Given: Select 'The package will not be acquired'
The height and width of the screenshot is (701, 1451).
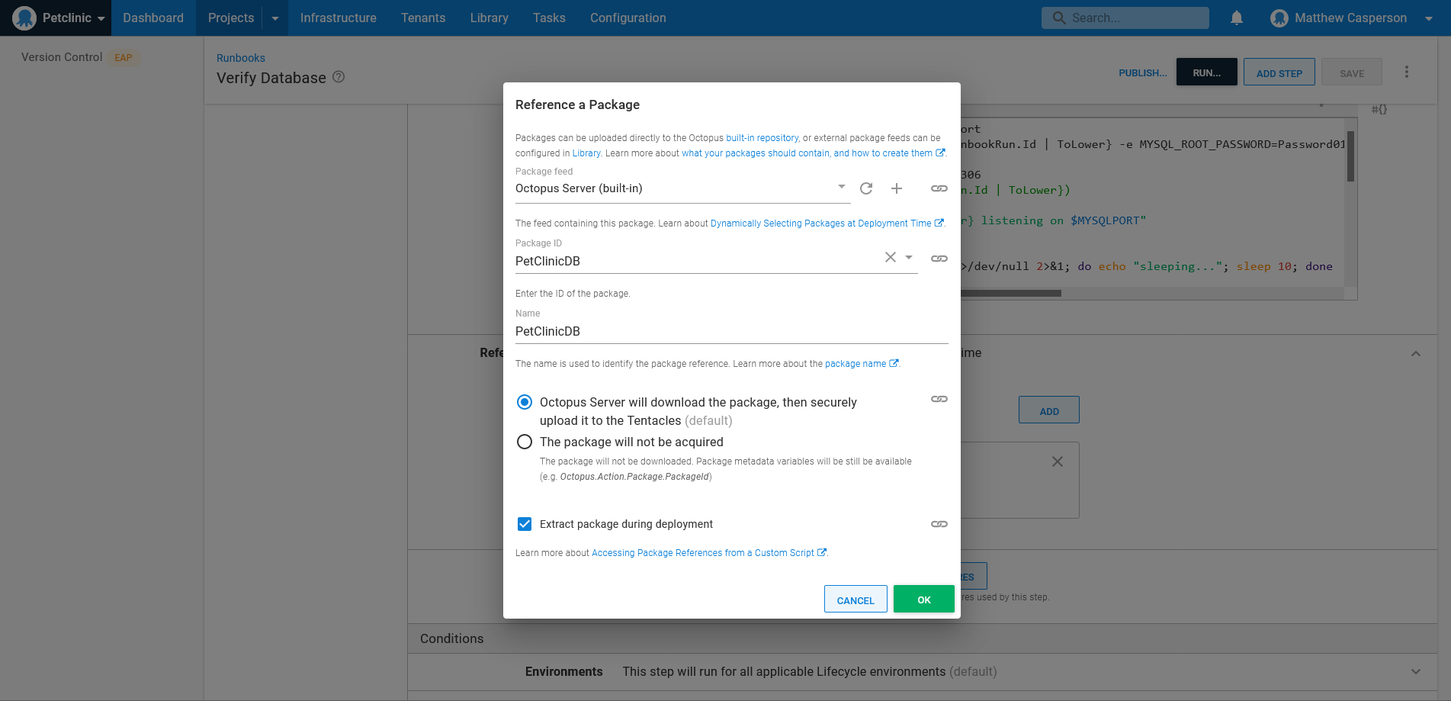Looking at the screenshot, I should (525, 442).
